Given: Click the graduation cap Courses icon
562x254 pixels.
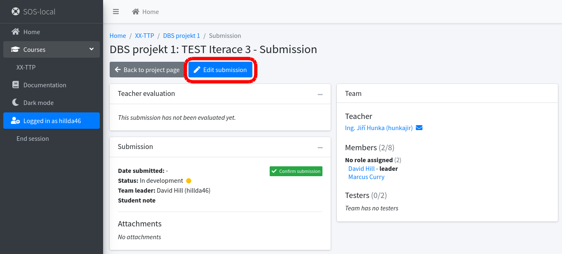Looking at the screenshot, I should point(15,49).
